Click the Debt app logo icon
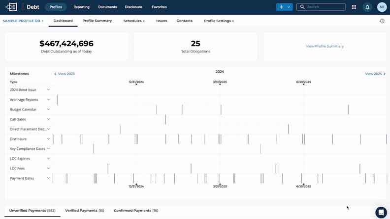 [x=11, y=7]
